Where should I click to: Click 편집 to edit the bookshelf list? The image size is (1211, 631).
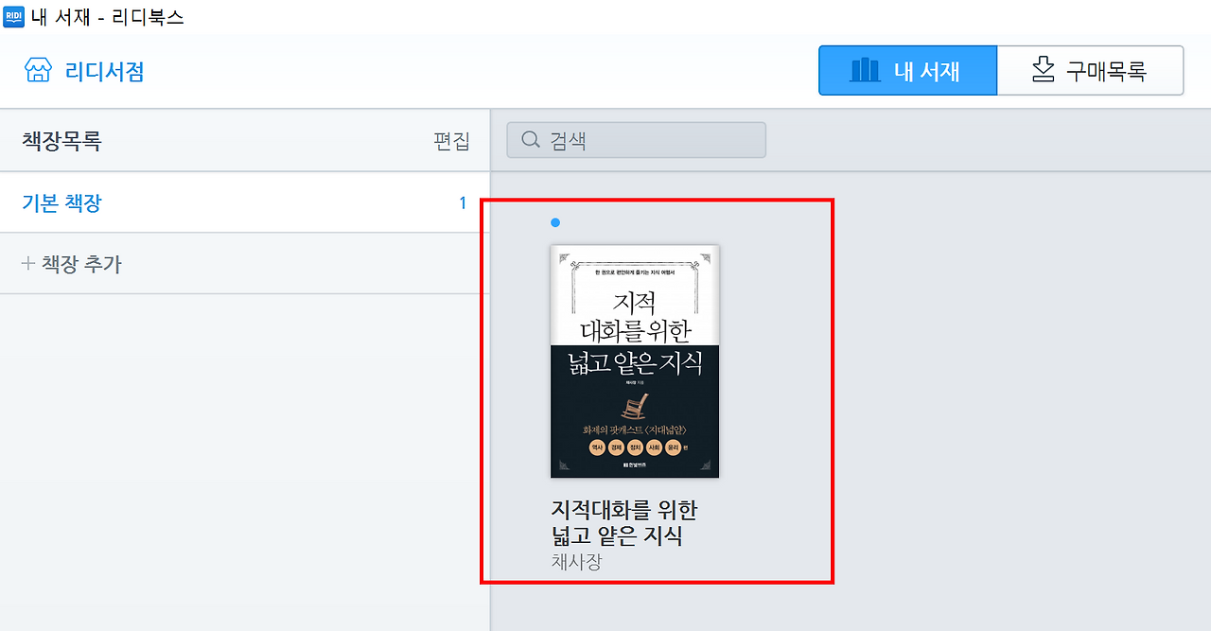(451, 141)
